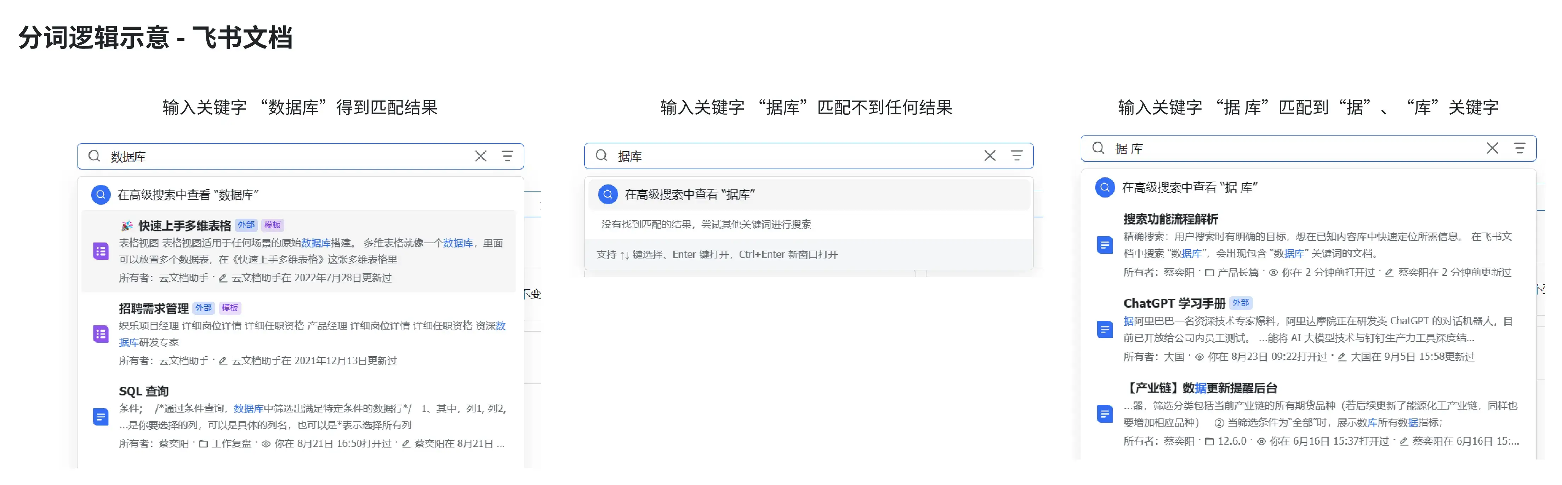Click emoji icon before 快速上手多维表格 title

coord(126,226)
